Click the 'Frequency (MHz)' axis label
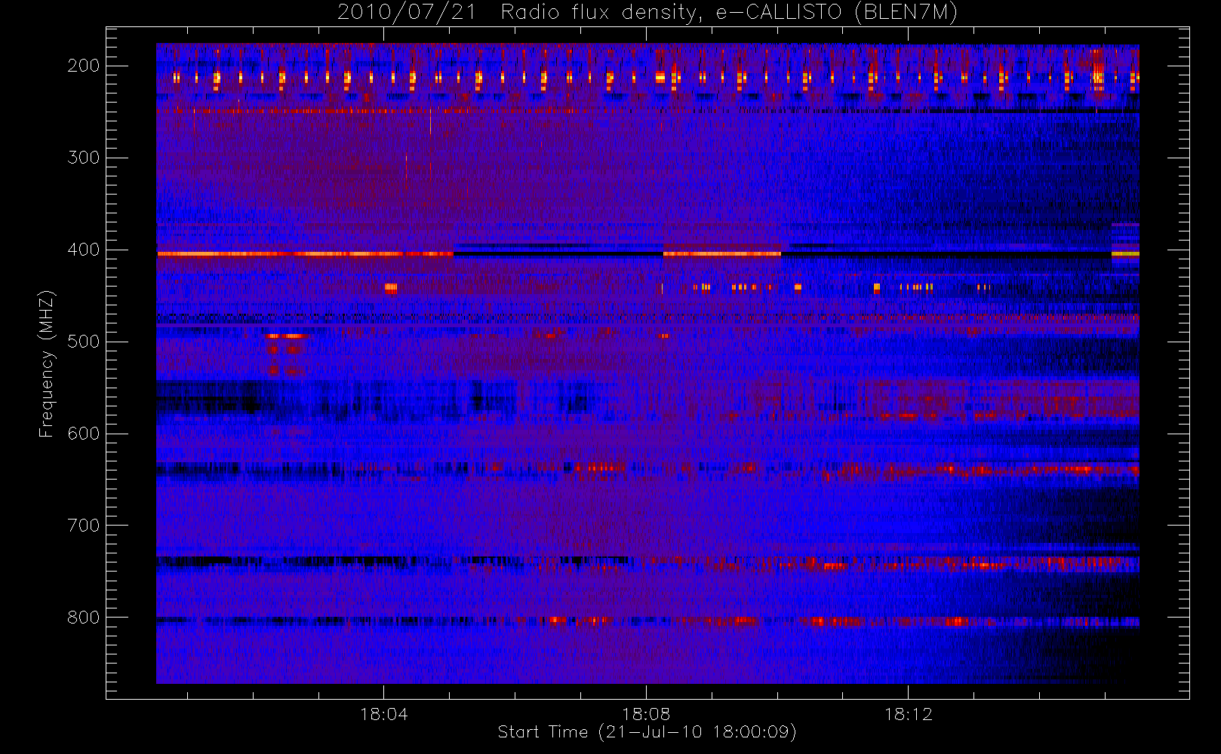This screenshot has height=754, width=1221. (46, 363)
